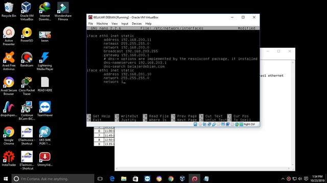Click vertical scrollbar of background window

(293, 113)
